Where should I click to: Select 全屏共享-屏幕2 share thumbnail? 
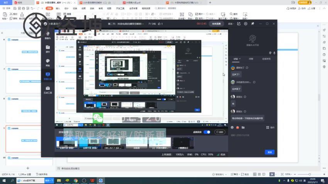click(x=90, y=143)
